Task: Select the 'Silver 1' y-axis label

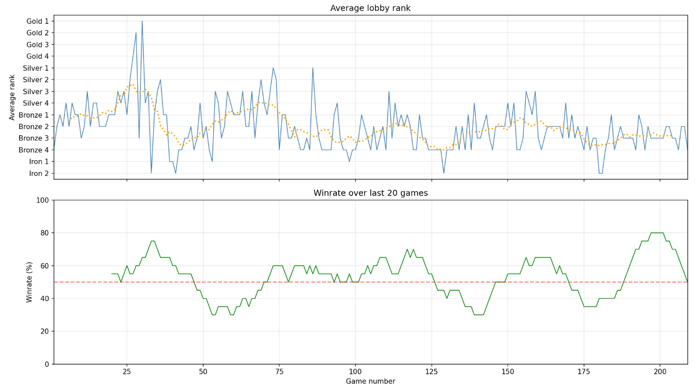Action: click(36, 68)
